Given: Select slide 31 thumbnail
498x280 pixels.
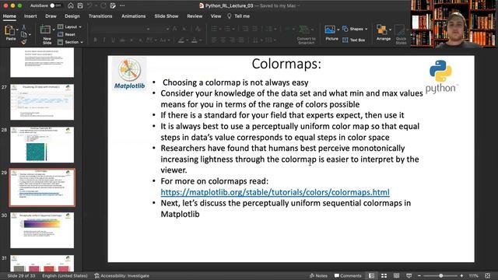Looking at the screenshot, I should 42,263.
